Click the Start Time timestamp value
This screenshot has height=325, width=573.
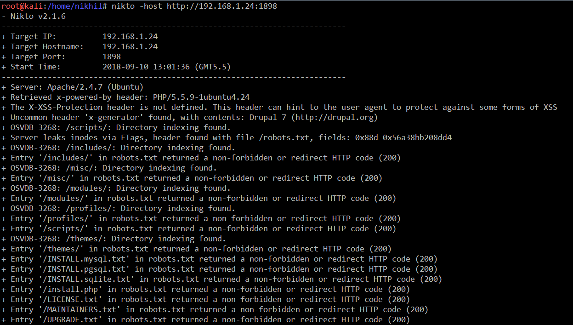pyautogui.click(x=166, y=67)
